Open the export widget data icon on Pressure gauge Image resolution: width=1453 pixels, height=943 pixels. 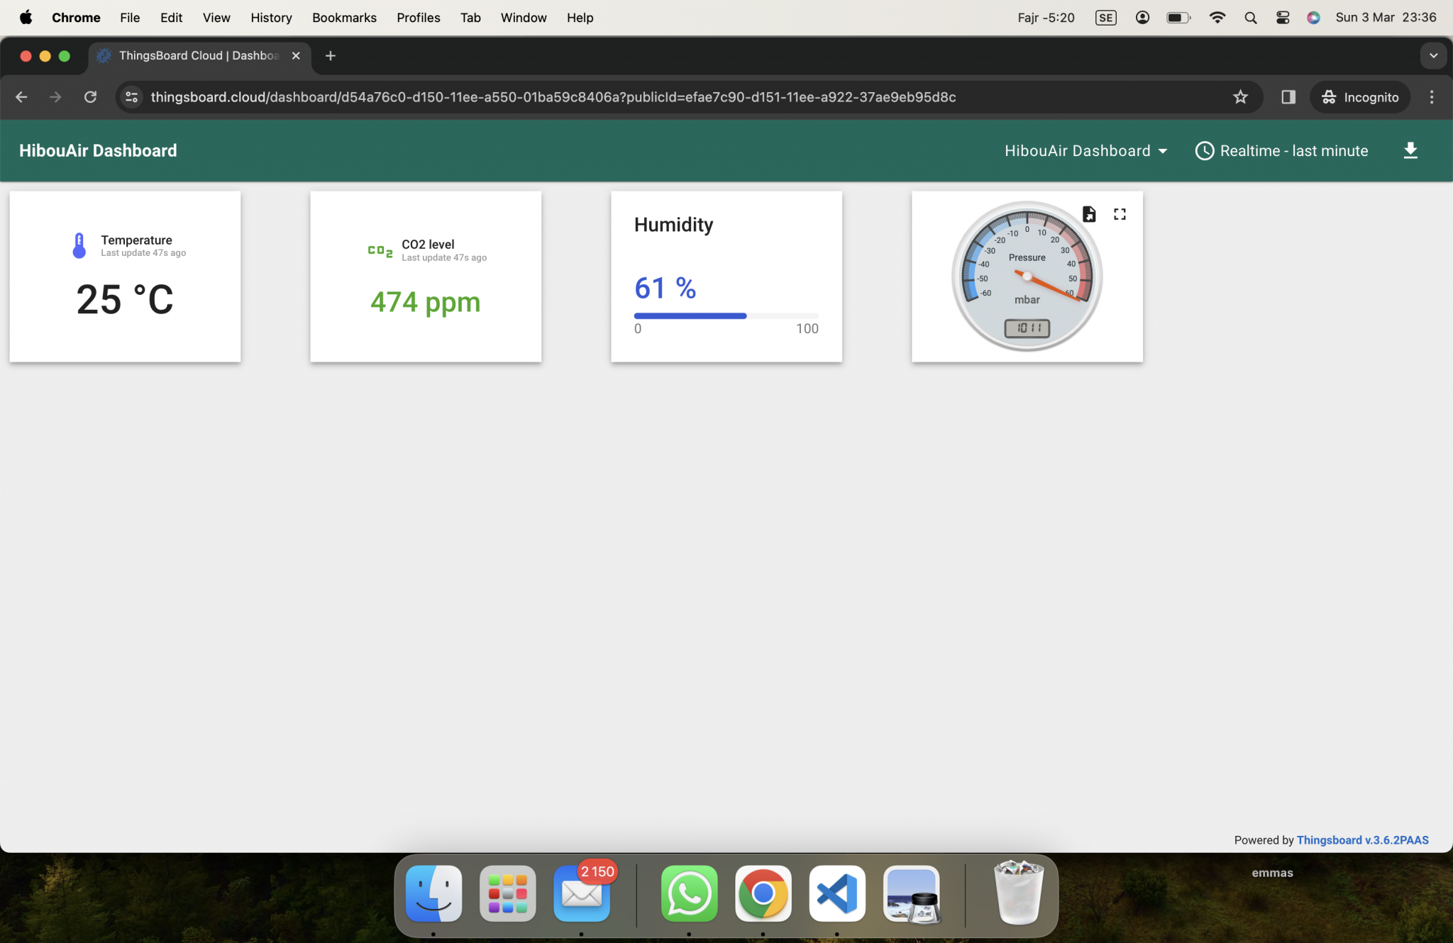[1090, 213]
